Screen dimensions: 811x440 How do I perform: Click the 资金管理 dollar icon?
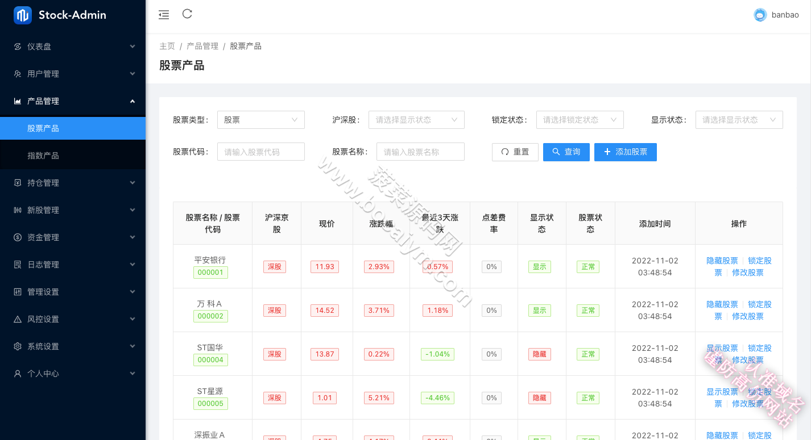(18, 237)
